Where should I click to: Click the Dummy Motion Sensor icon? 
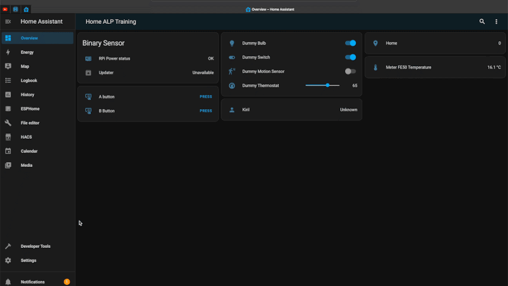click(232, 71)
